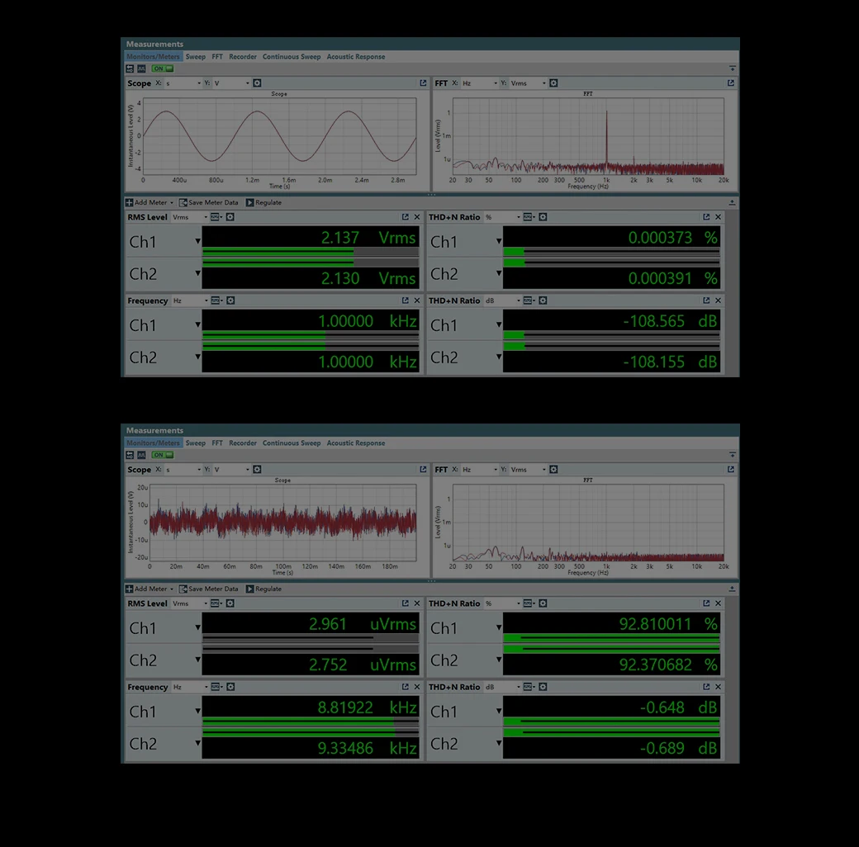The width and height of the screenshot is (859, 847).
Task: Open Scope Y unit dropdown in upper window
Action: click(x=232, y=83)
